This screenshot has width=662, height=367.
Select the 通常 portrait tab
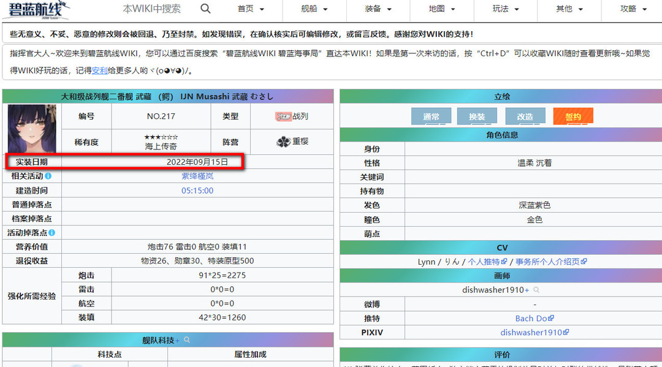[x=431, y=115]
